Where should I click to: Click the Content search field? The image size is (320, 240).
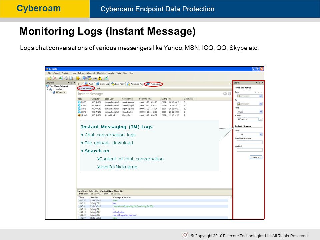(x=249, y=150)
